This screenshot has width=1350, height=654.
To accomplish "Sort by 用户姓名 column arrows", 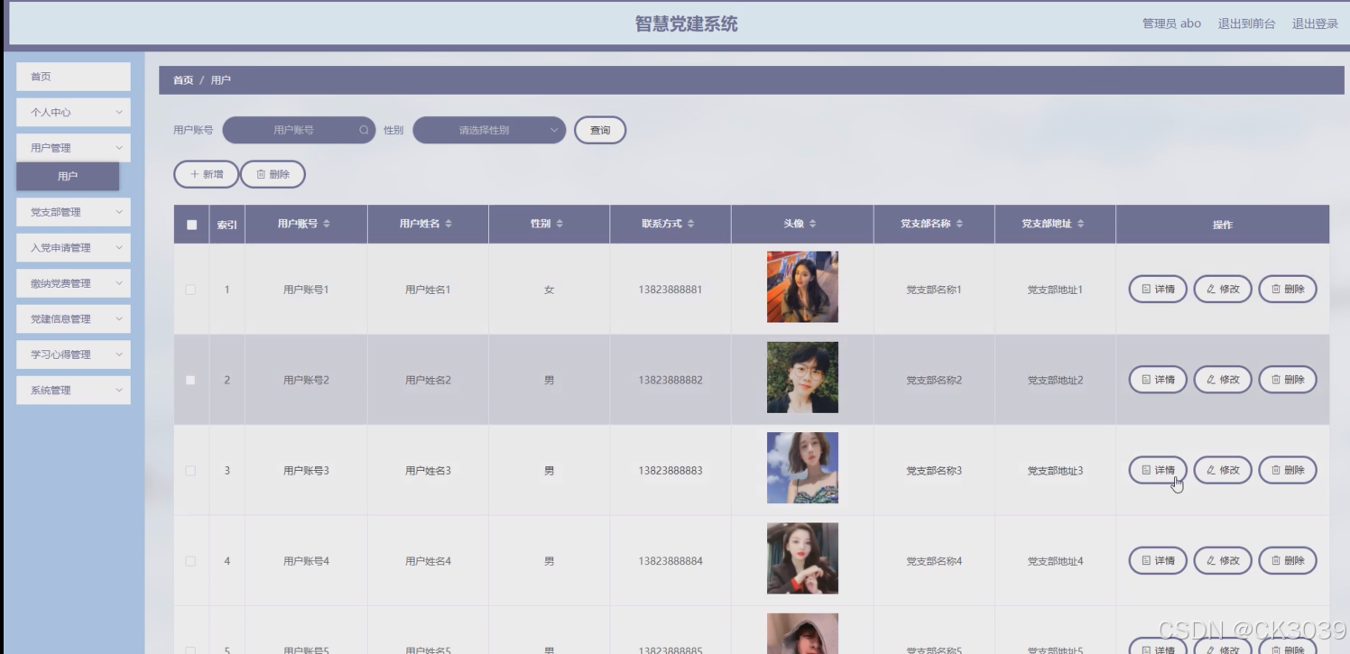I will [448, 224].
